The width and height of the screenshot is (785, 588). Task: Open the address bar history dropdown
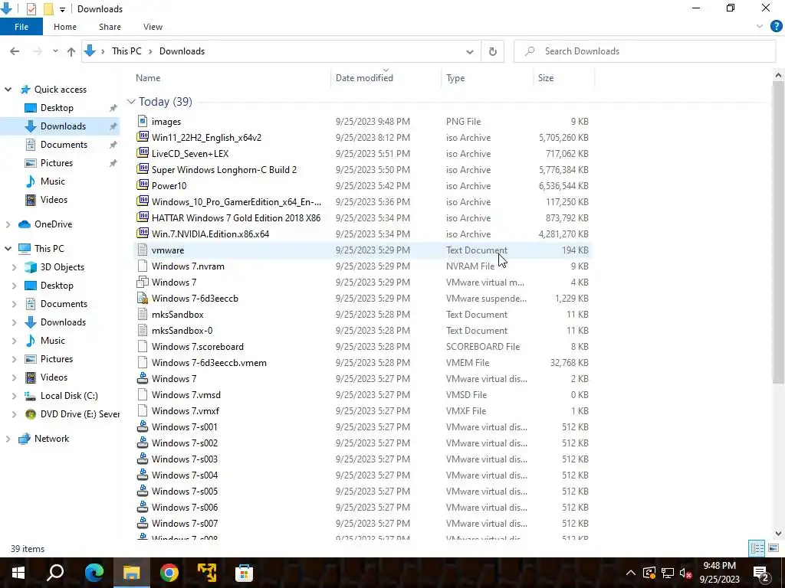click(x=470, y=51)
